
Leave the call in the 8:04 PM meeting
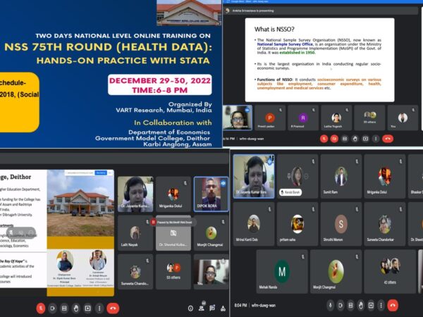pyautogui.click(x=393, y=305)
